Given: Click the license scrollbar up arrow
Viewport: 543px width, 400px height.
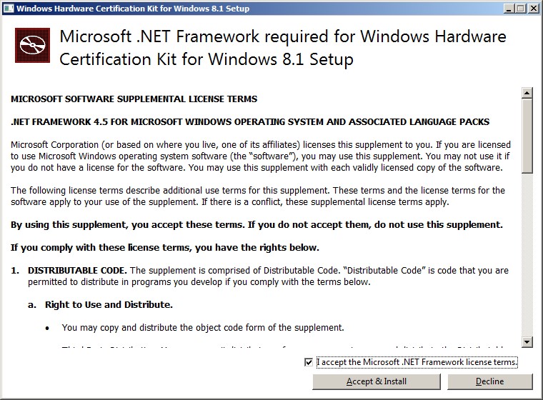Looking at the screenshot, I should click(527, 93).
